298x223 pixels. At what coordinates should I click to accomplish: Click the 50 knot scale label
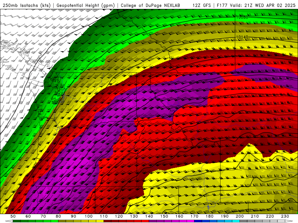point(13,216)
